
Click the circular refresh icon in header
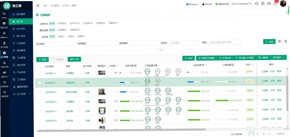(262, 4)
